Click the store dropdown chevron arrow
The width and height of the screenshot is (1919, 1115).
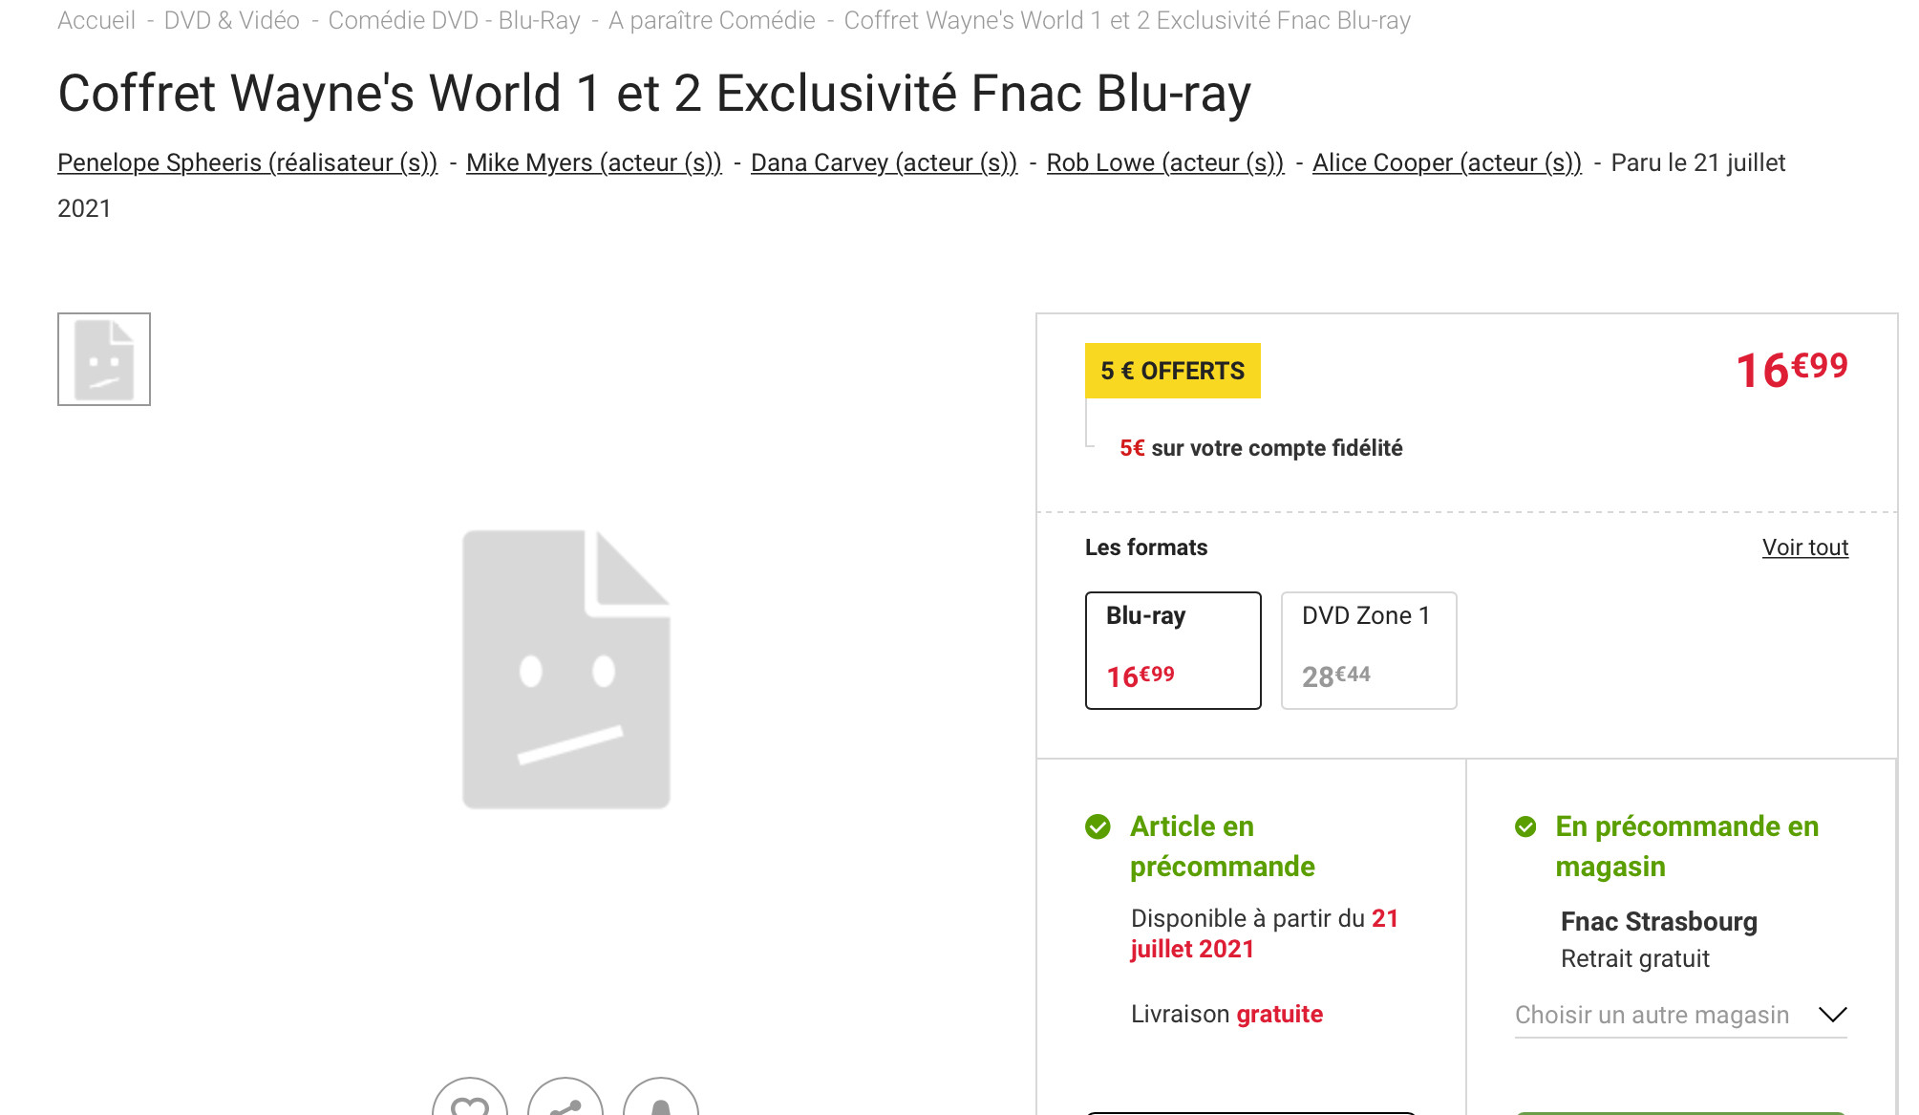pos(1832,1015)
